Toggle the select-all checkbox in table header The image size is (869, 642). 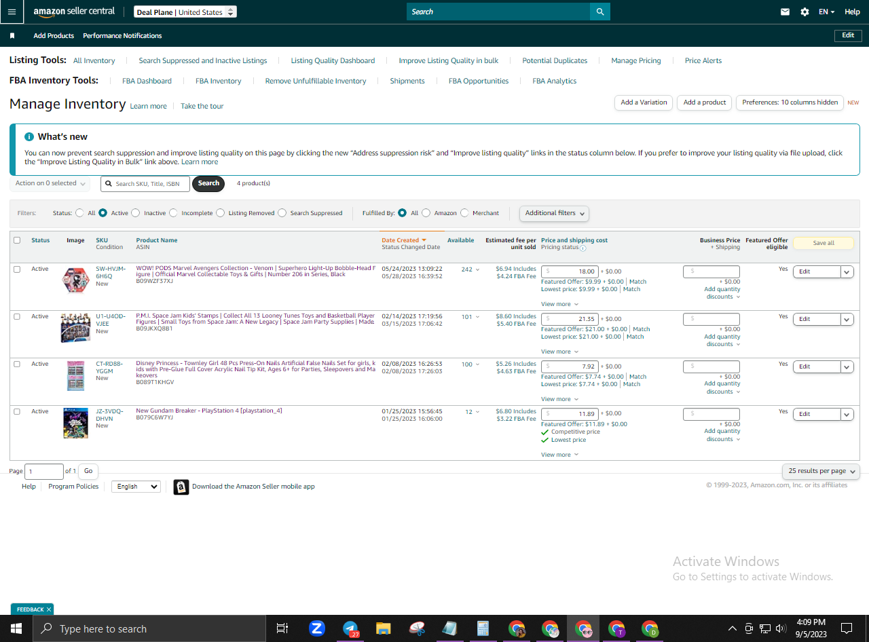(17, 240)
